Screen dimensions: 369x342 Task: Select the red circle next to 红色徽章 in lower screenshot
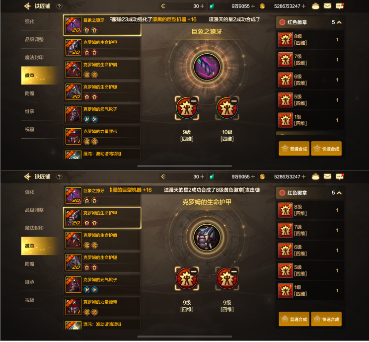tap(282, 193)
